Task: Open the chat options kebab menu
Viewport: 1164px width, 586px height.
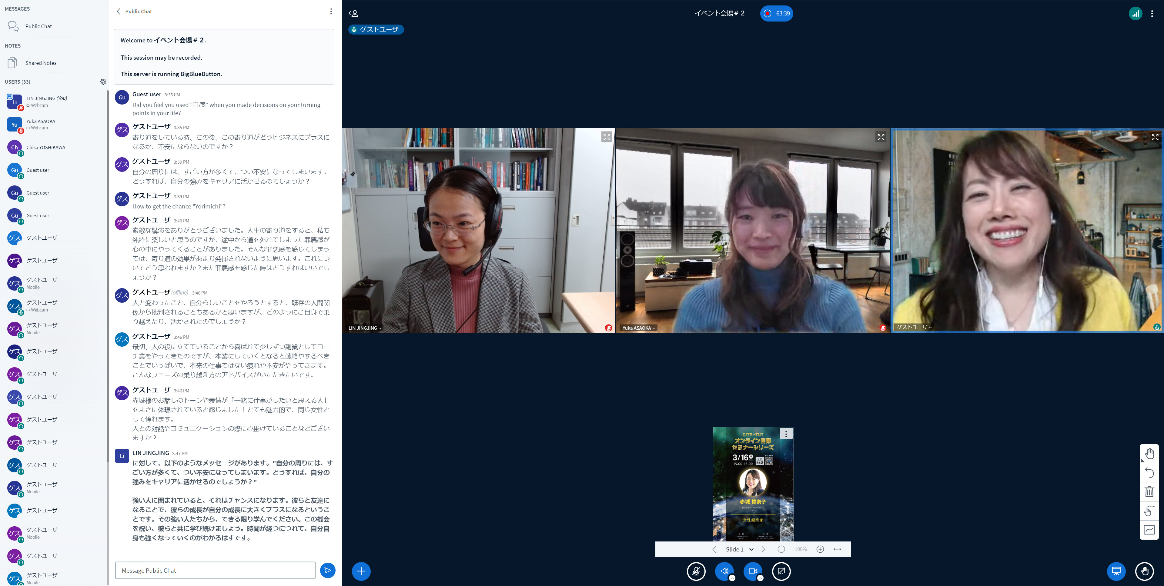Action: tap(331, 11)
